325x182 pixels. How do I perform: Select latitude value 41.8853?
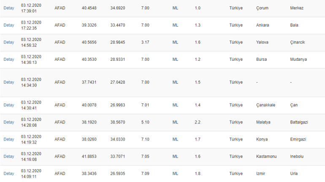(89, 156)
